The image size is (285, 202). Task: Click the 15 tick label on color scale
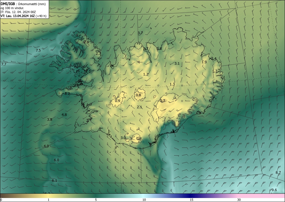tap(192, 200)
